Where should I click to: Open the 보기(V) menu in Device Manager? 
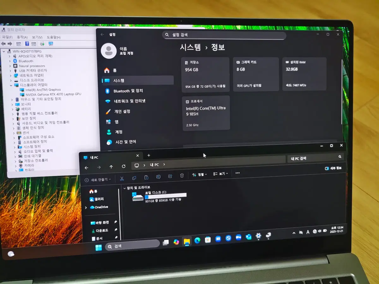pyautogui.click(x=37, y=37)
